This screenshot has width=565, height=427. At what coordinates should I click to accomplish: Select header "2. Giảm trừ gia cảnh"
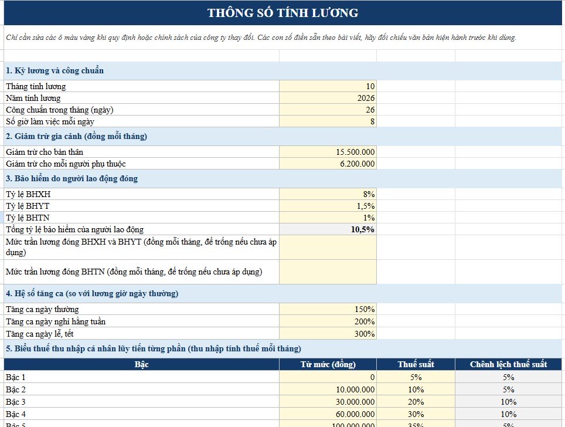click(283, 136)
